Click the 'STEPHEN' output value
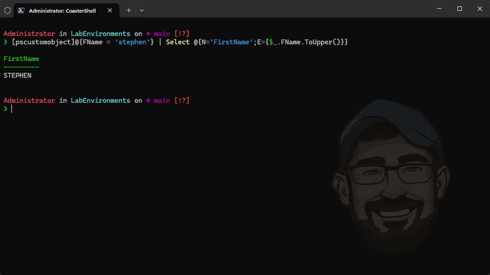Screen dimensions: 490x275 18,75
